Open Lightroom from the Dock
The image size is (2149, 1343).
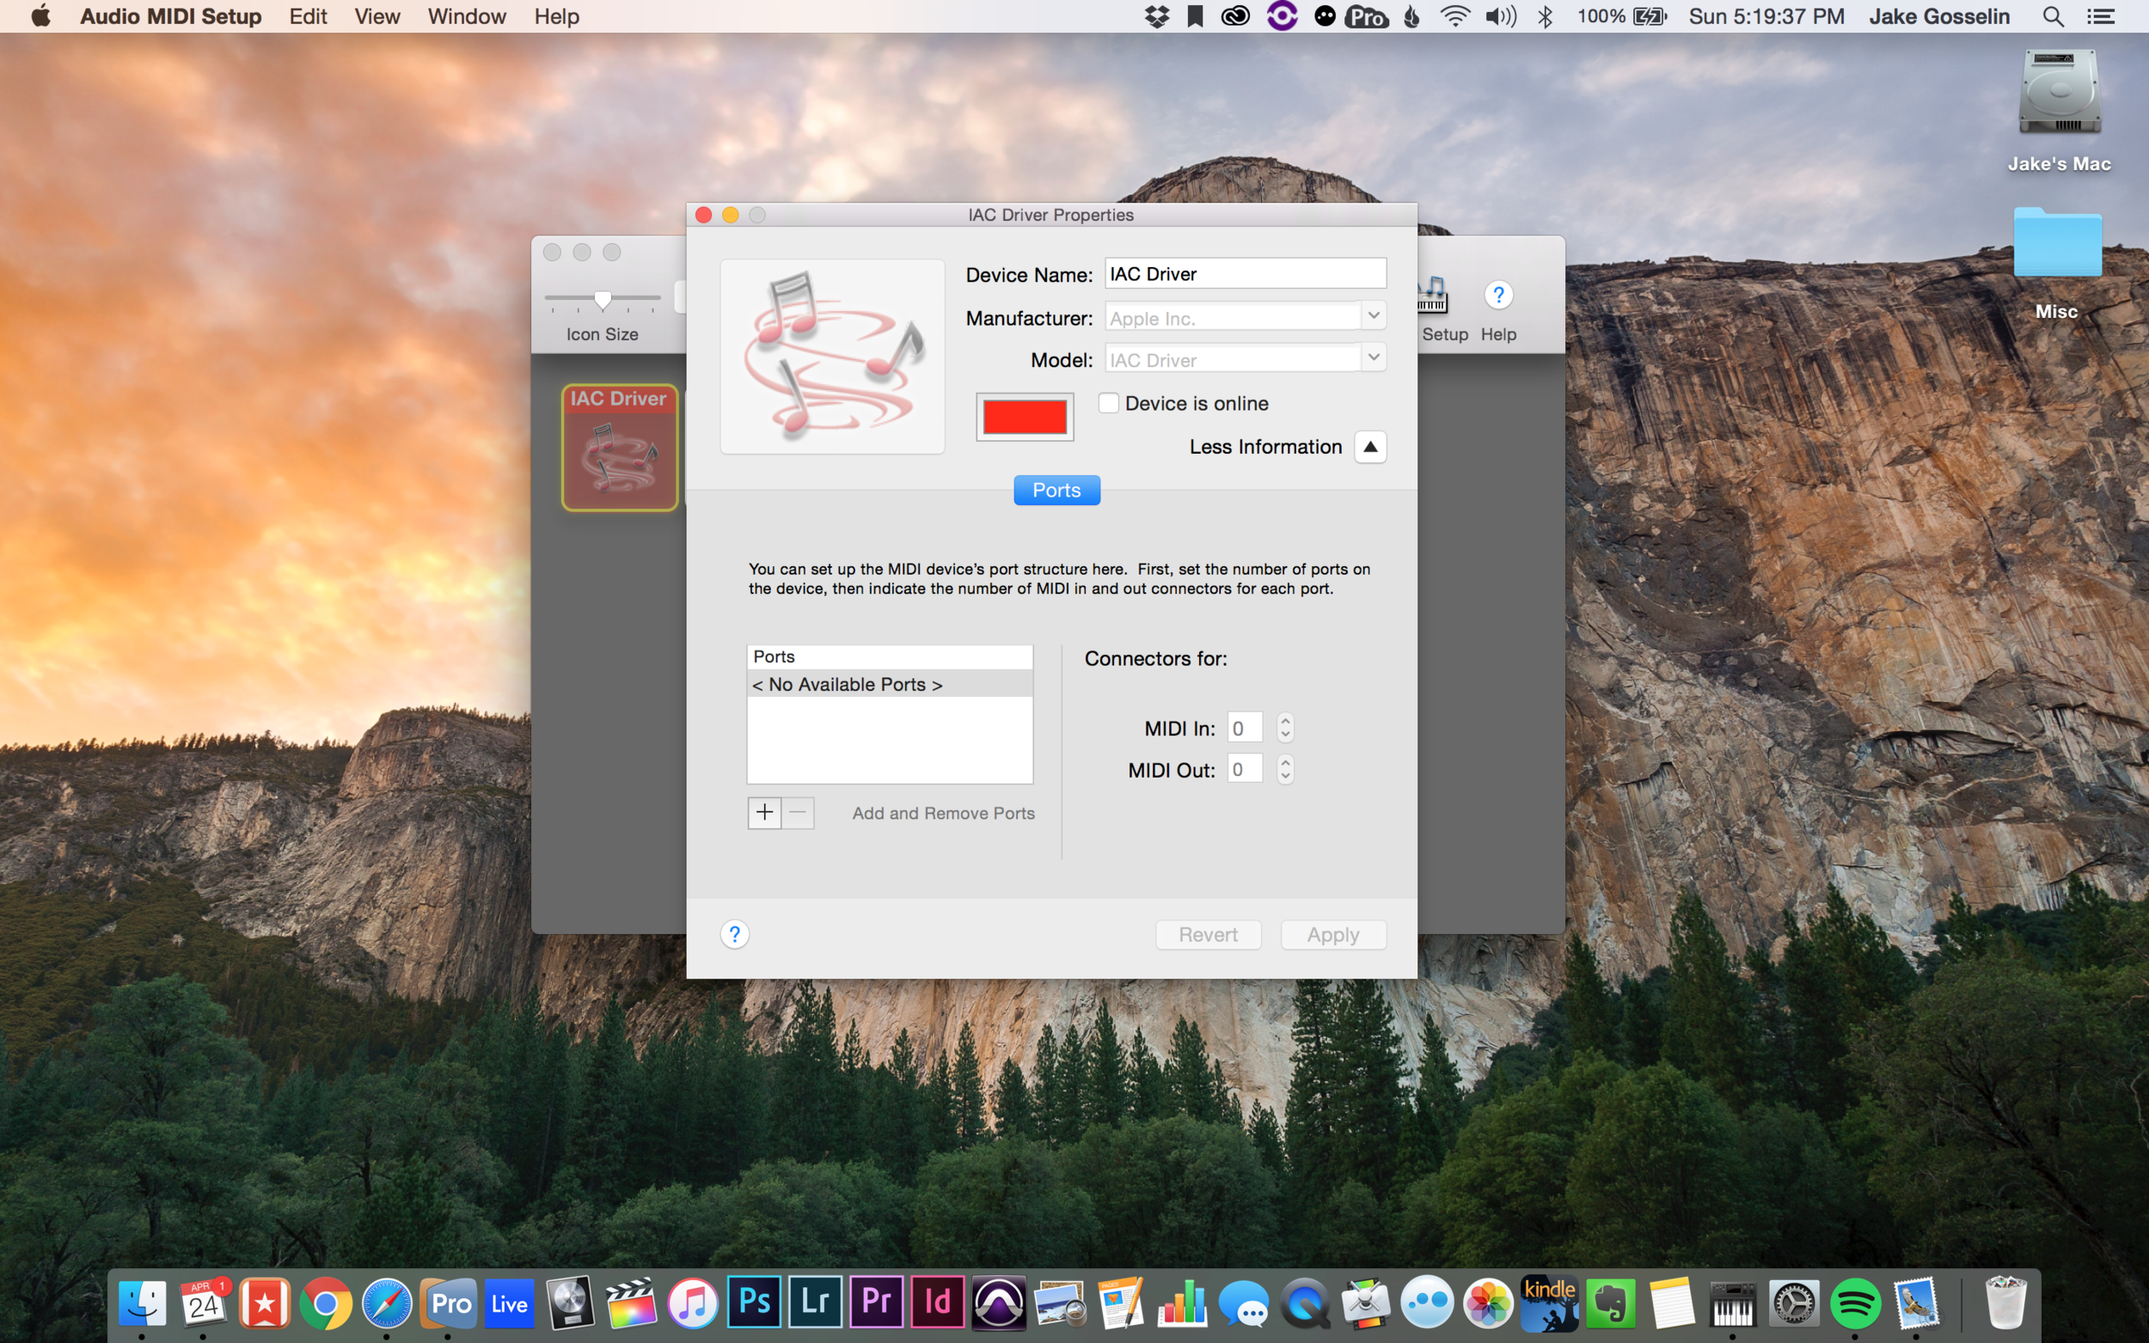point(816,1301)
